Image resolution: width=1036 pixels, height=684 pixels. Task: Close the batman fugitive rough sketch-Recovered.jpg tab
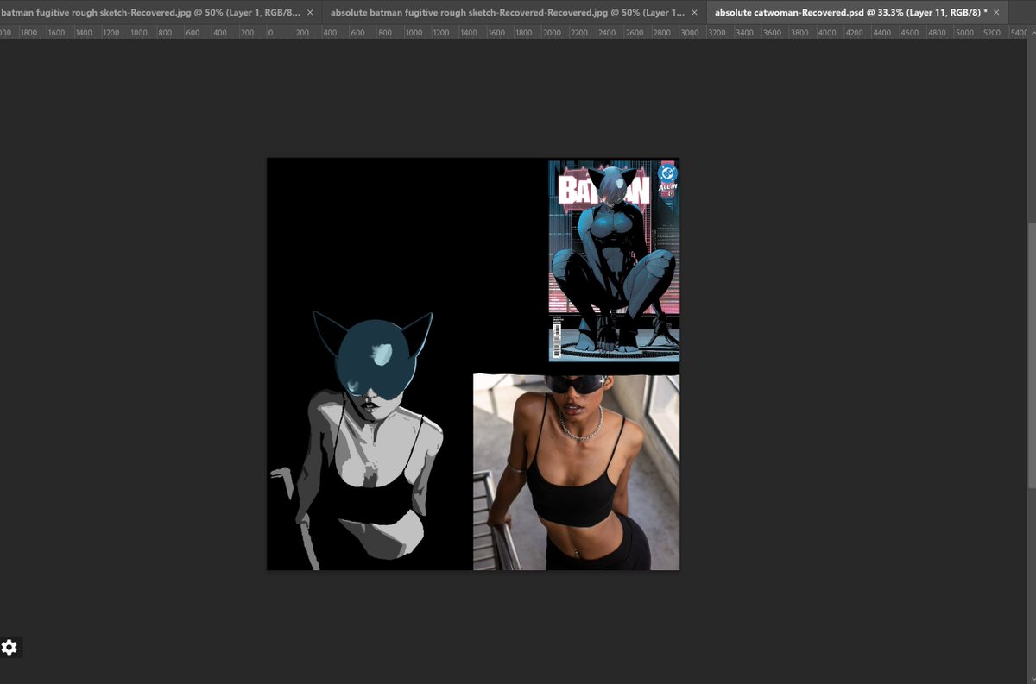pyautogui.click(x=310, y=13)
